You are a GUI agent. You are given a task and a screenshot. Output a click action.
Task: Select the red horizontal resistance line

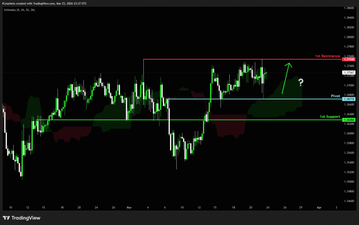click(210, 59)
